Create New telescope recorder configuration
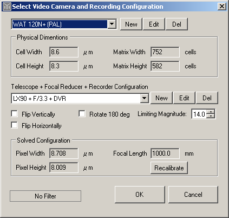This screenshot has width=229, height=218. (161, 98)
